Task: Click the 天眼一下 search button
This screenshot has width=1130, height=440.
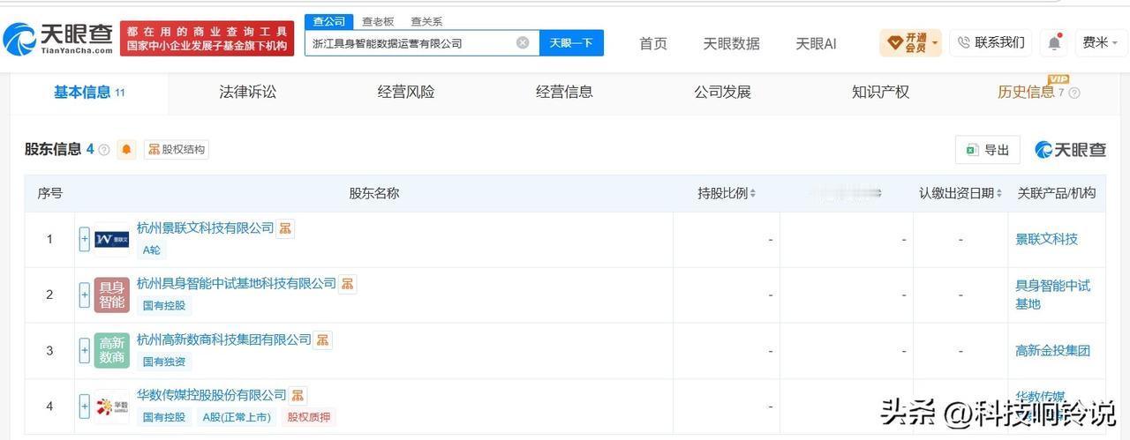Action: 571,42
